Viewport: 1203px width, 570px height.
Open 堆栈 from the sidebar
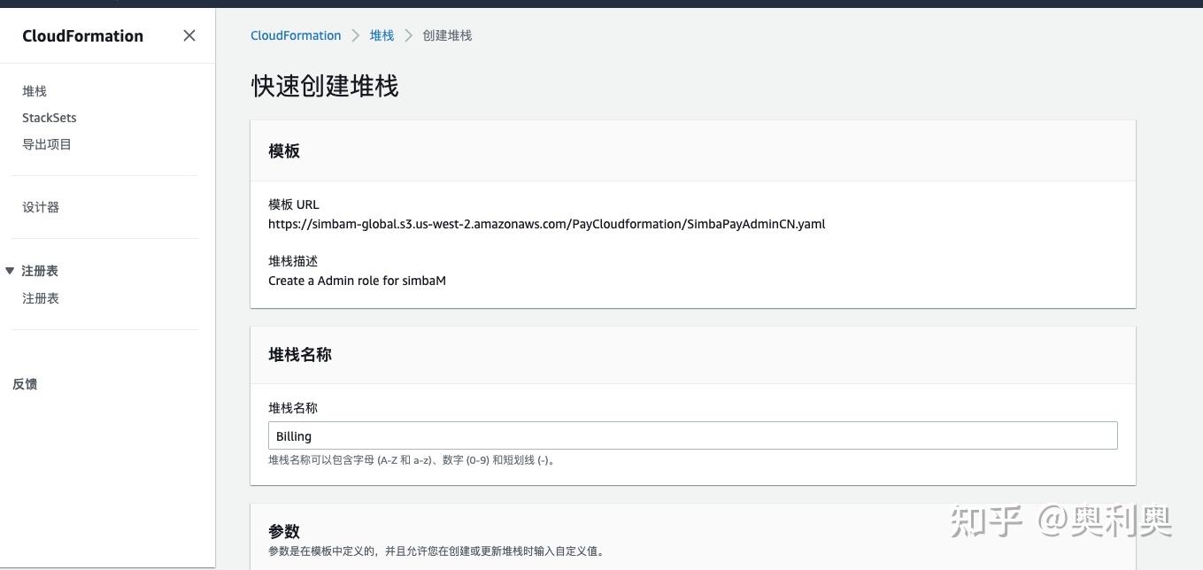click(34, 91)
